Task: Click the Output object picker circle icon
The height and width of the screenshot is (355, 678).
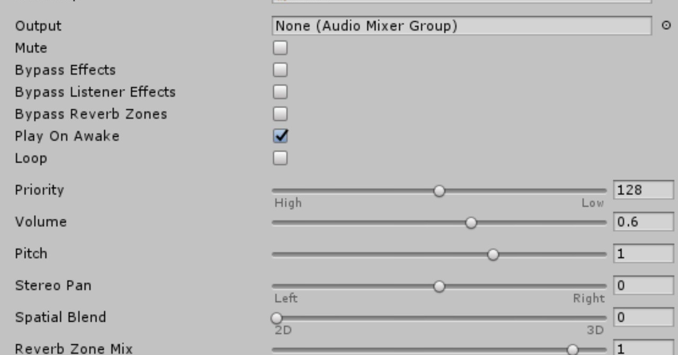Action: point(666,25)
